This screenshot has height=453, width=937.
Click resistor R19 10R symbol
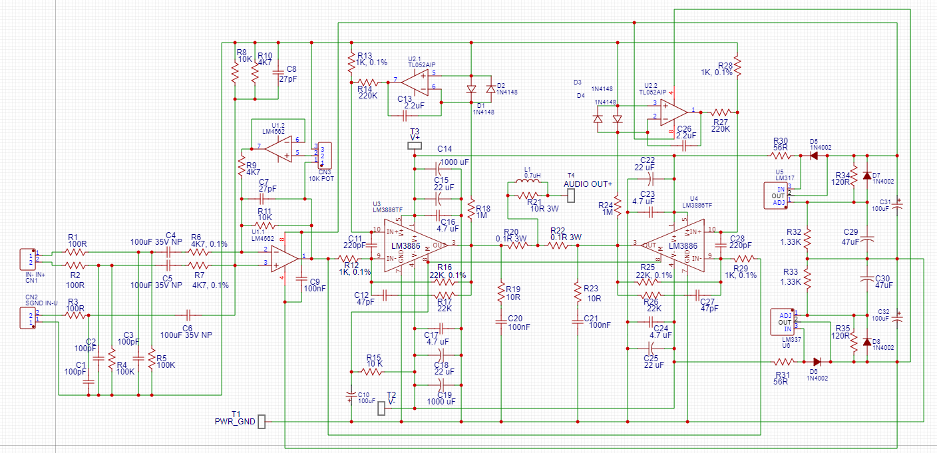501,293
